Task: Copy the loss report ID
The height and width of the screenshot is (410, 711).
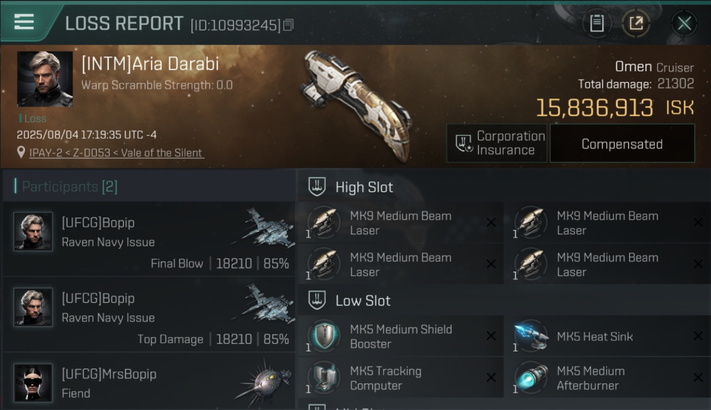Action: [x=288, y=25]
